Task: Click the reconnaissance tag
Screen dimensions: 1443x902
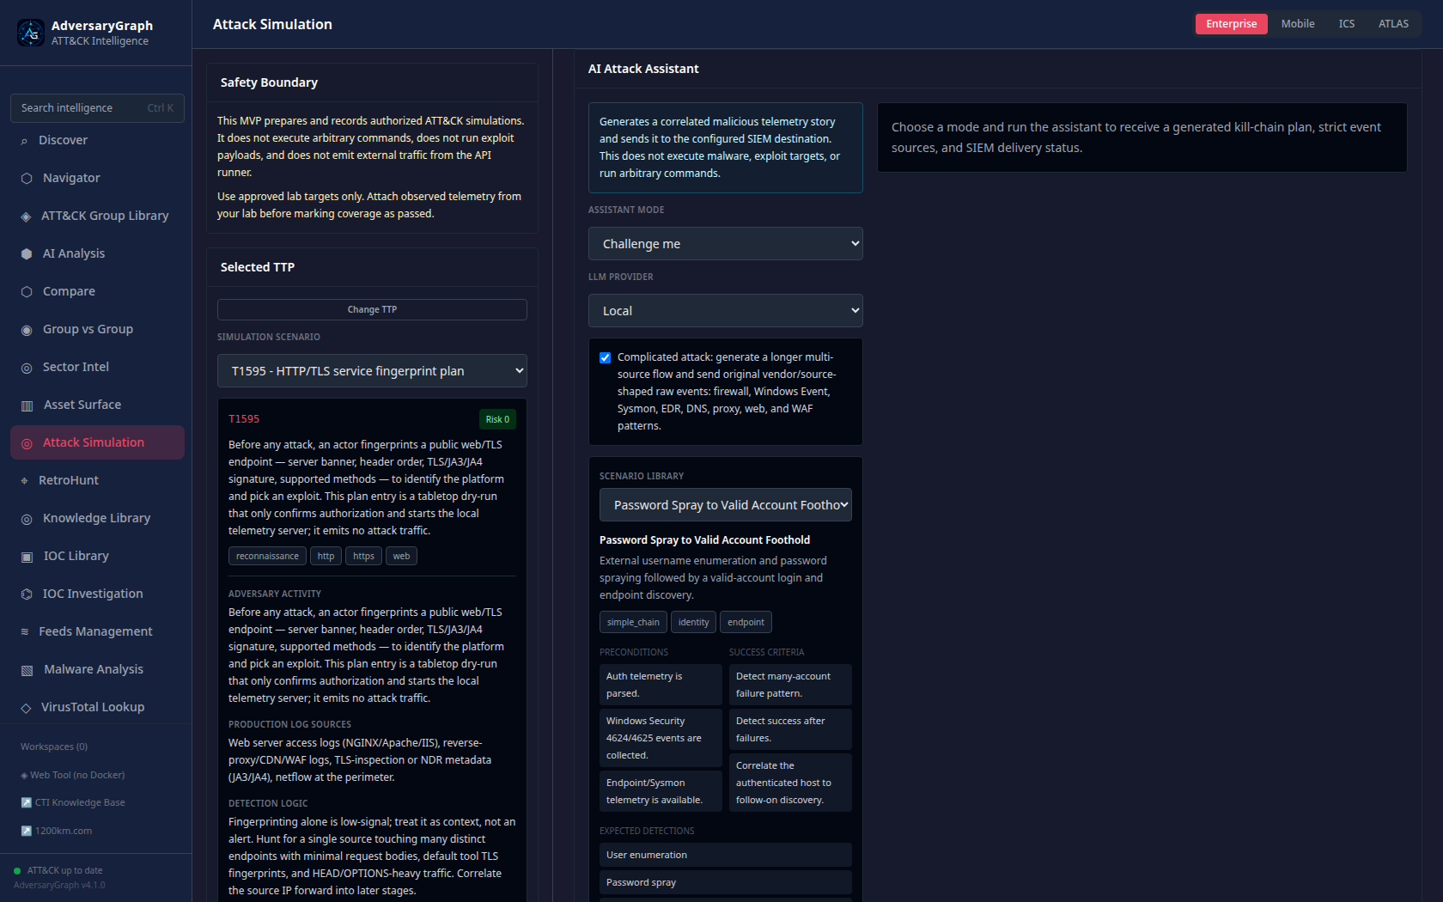Action: click(x=267, y=557)
